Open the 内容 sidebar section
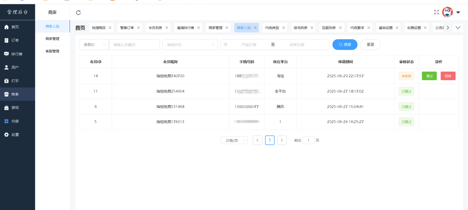 (18, 121)
